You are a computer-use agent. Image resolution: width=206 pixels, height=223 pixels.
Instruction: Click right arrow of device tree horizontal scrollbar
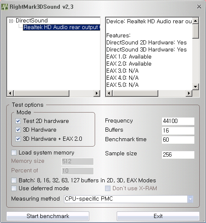(x=97, y=93)
